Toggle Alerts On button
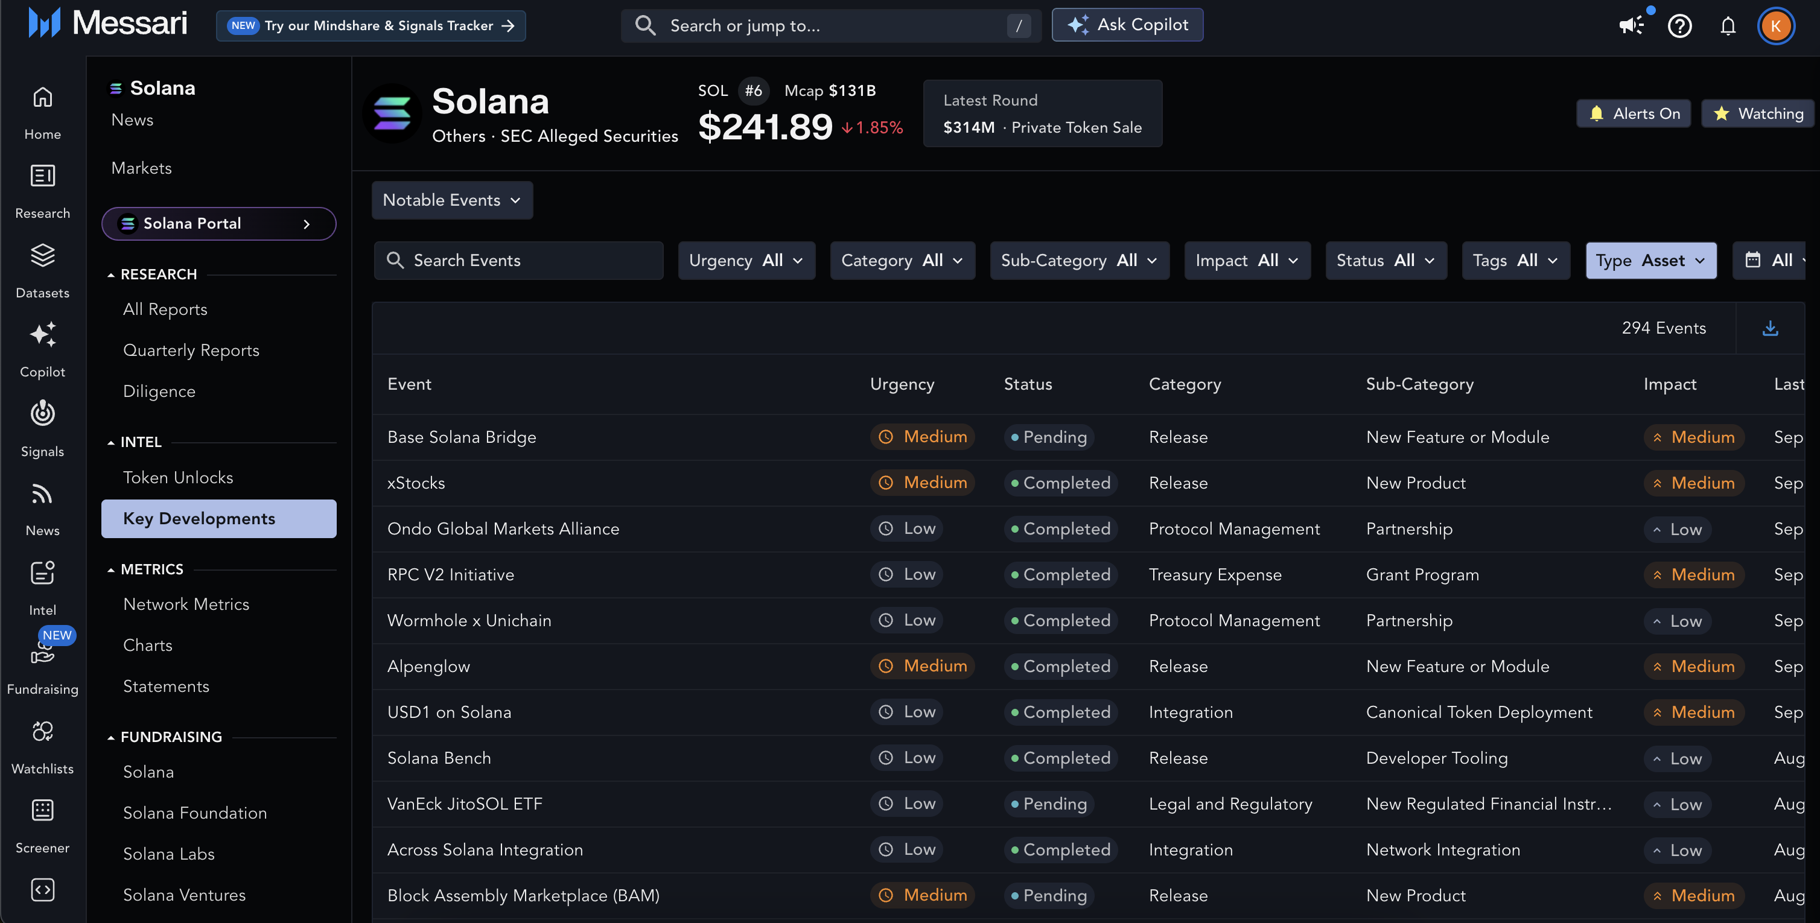 pyautogui.click(x=1634, y=113)
